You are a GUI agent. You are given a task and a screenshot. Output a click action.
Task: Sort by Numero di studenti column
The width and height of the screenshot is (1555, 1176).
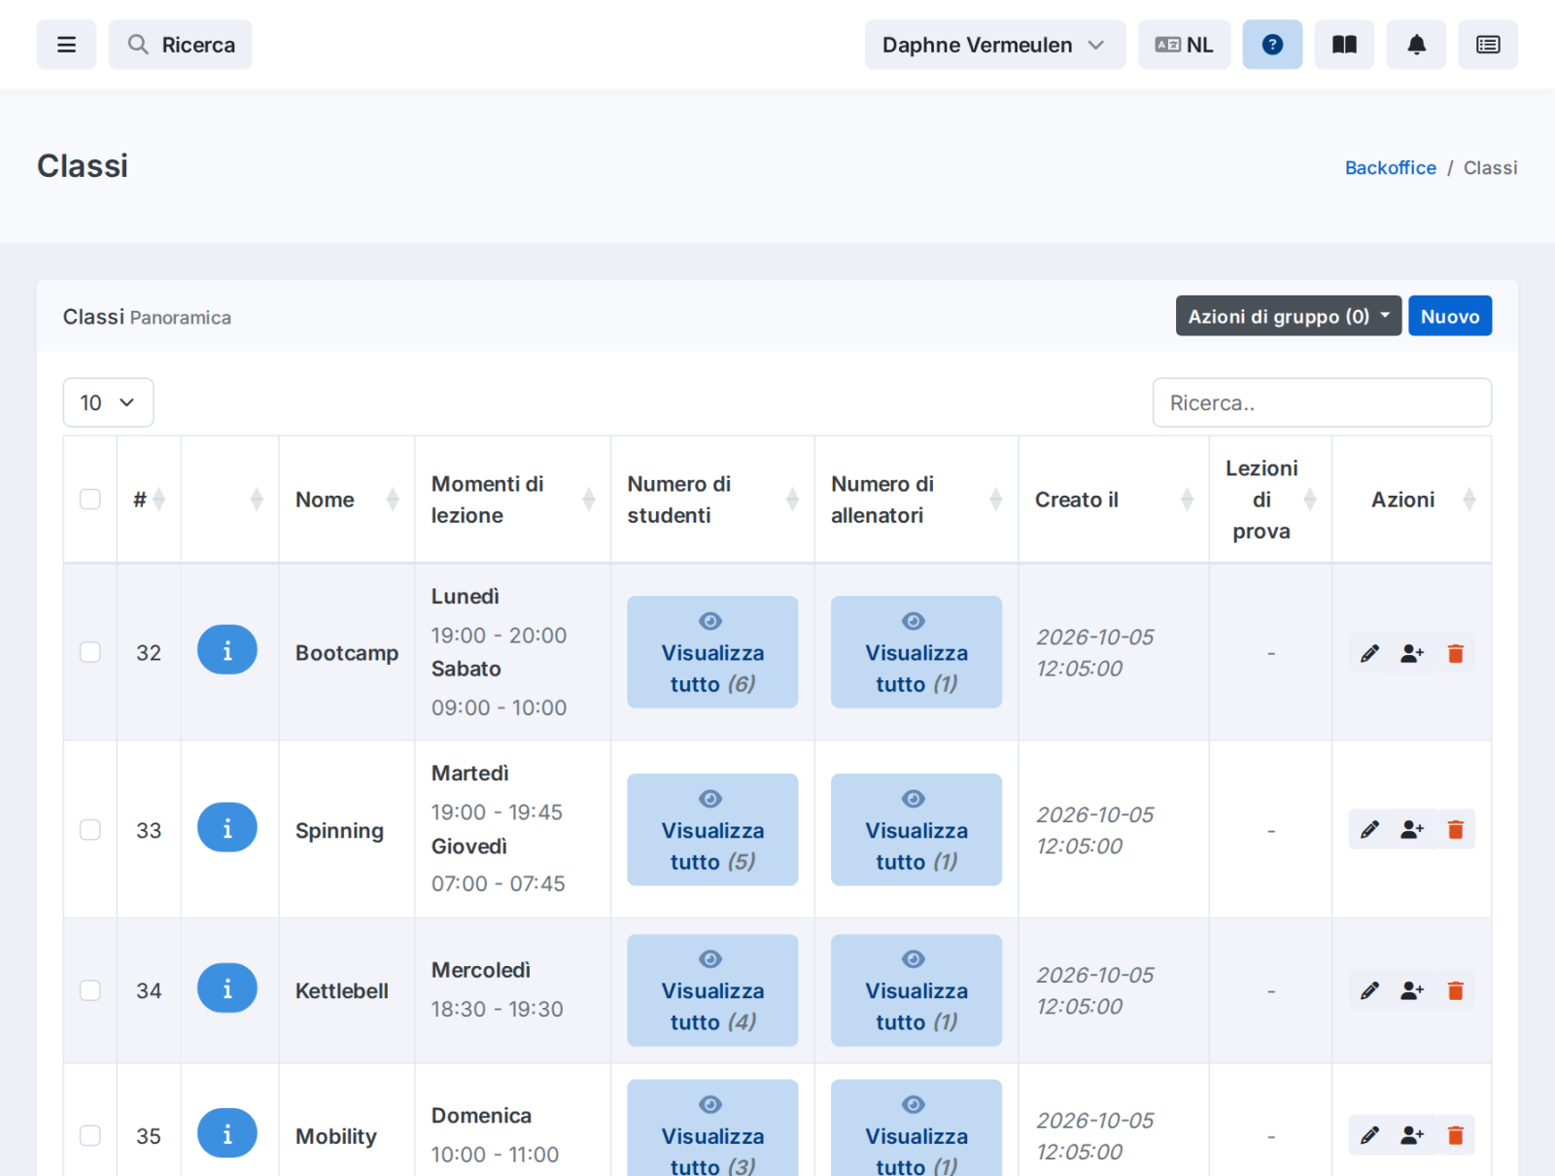[712, 500]
